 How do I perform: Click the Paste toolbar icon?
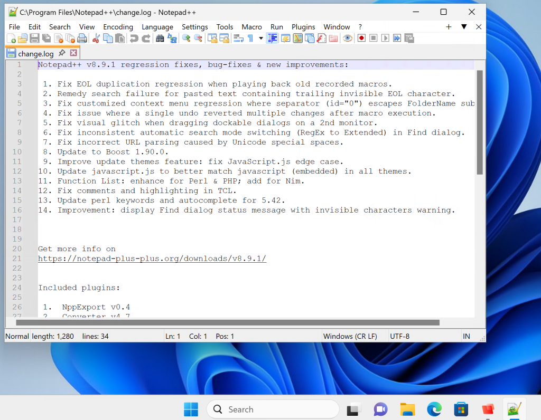pyautogui.click(x=120, y=38)
